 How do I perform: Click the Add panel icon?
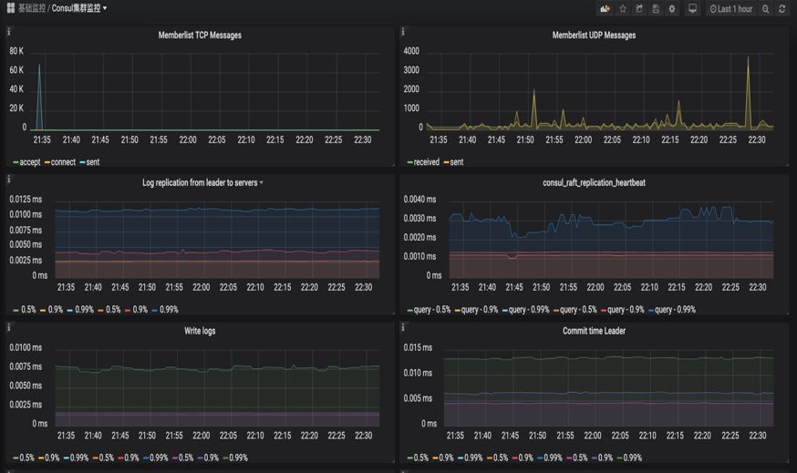point(605,9)
